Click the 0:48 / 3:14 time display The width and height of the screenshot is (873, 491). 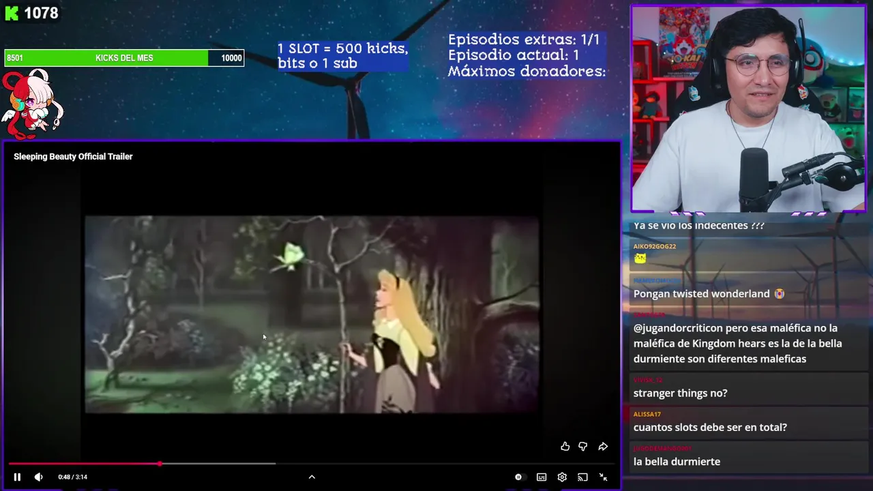(x=73, y=477)
